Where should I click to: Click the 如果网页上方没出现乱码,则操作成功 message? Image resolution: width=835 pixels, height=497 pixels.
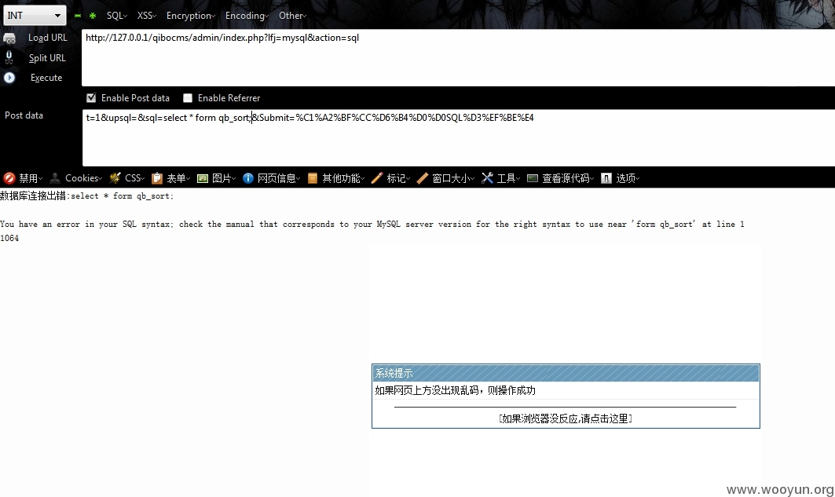point(456,390)
